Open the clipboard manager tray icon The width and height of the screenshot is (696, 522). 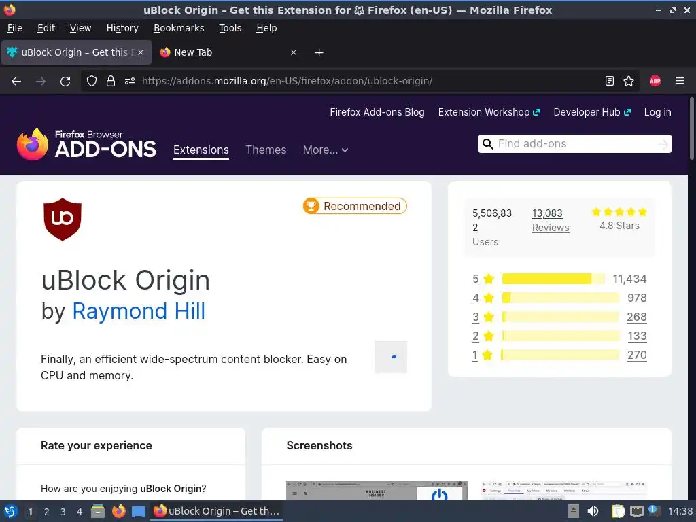point(618,511)
